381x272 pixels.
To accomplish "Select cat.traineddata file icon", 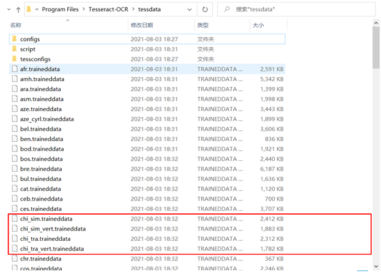I will pos(15,188).
